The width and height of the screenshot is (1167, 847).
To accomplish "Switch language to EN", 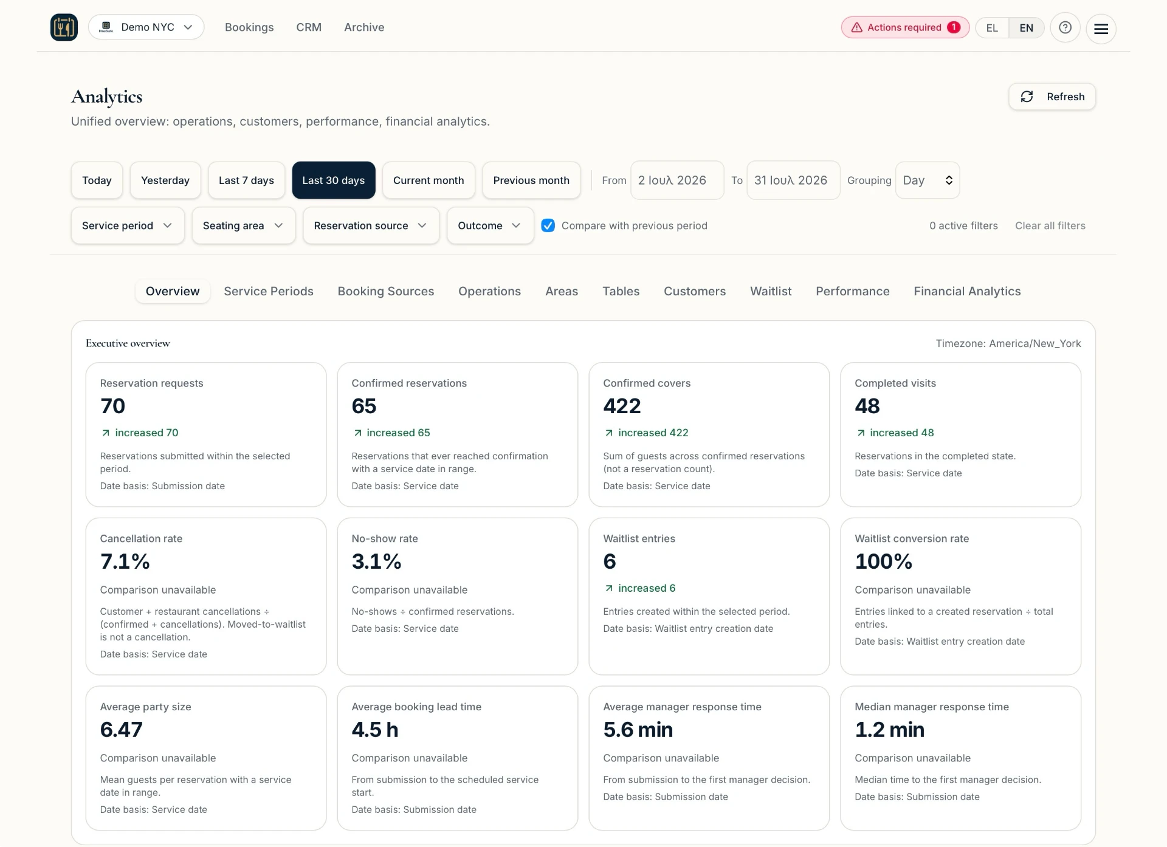I will [1026, 28].
